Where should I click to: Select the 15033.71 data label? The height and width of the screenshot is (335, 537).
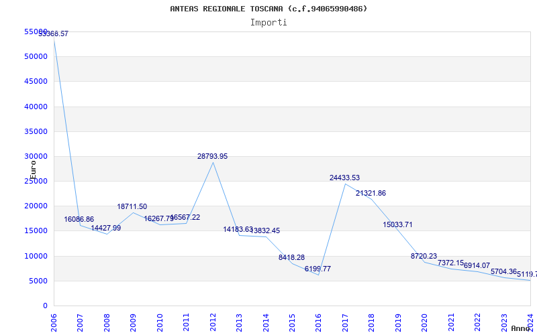pyautogui.click(x=397, y=224)
